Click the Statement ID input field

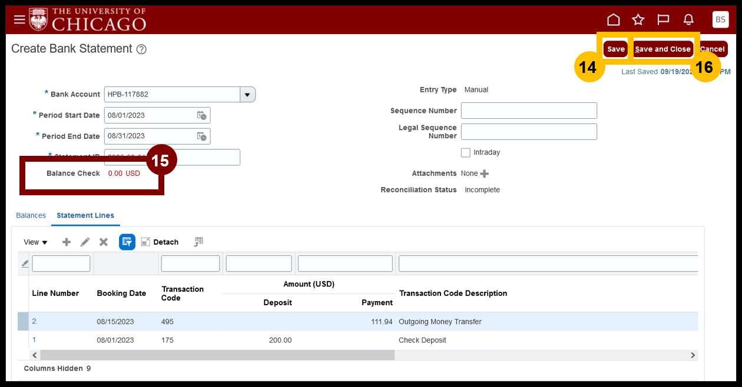coord(172,157)
